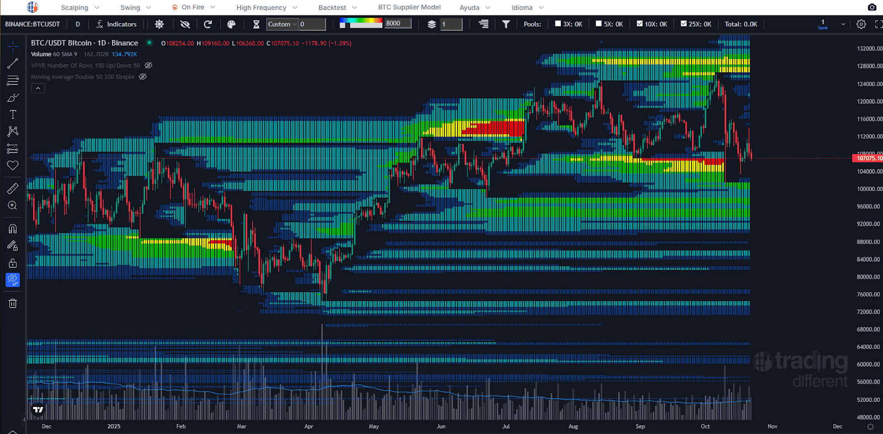Toggle lock all drawings padlock
883x434 pixels.
(13, 263)
